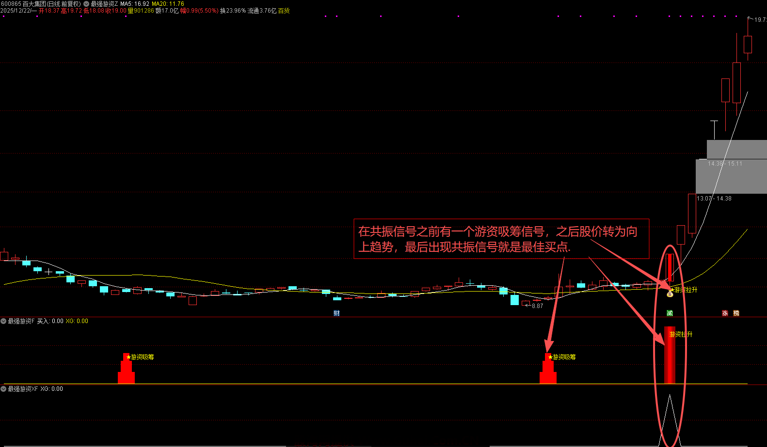767x447 pixels.
Task: Click the MA20: 11.76 value
Action: tap(168, 4)
